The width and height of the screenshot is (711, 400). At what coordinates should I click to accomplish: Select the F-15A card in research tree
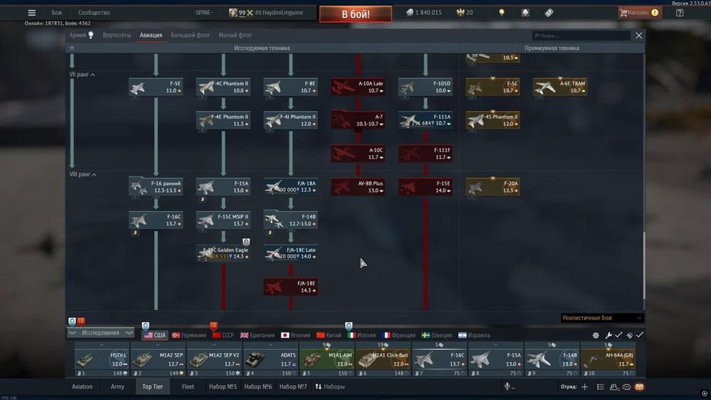[223, 187]
